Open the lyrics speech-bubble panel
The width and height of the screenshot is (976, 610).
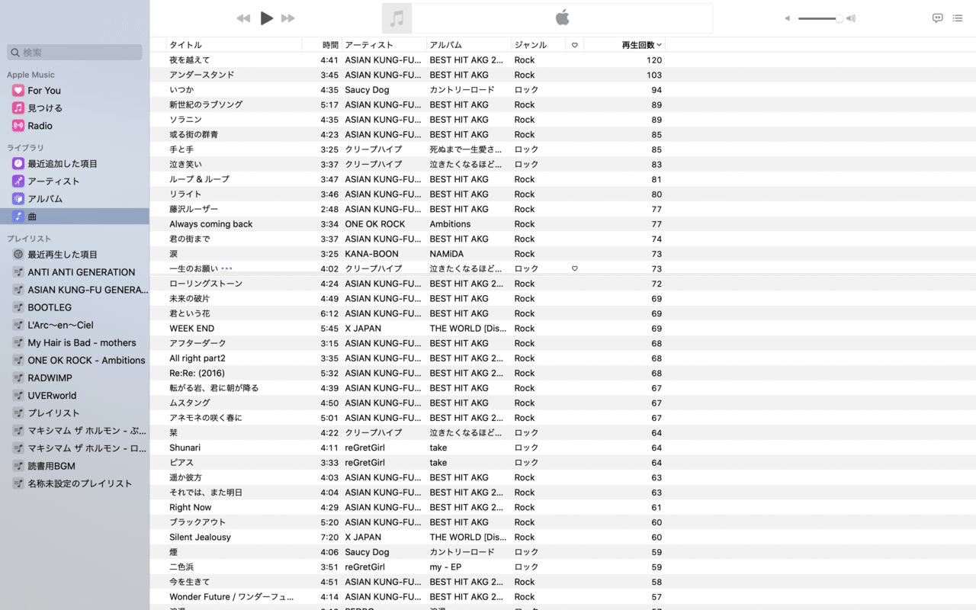[938, 18]
